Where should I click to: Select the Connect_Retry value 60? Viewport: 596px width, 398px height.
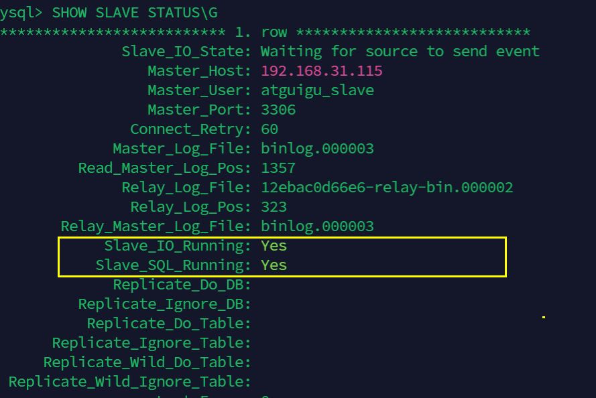click(270, 129)
